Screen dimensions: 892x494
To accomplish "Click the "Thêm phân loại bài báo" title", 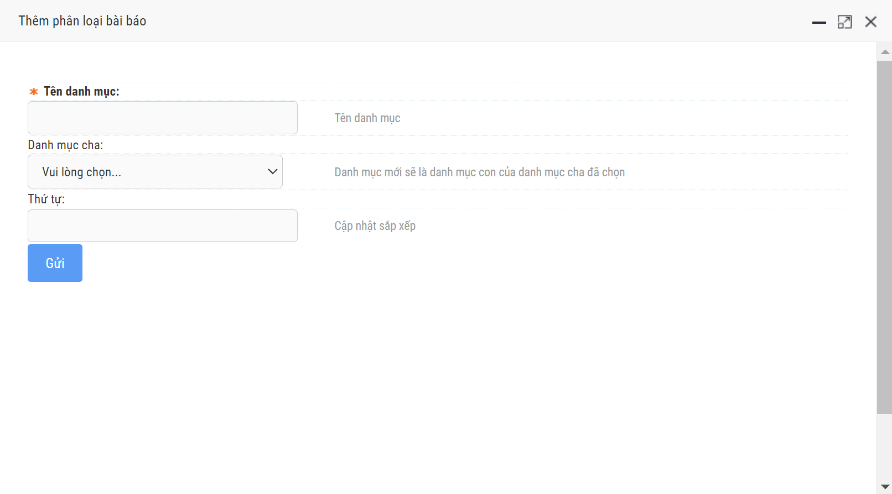I will (x=82, y=21).
